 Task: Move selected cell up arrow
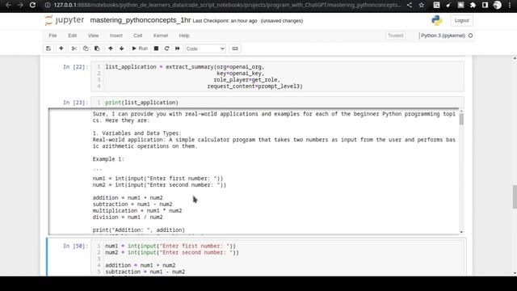(111, 48)
